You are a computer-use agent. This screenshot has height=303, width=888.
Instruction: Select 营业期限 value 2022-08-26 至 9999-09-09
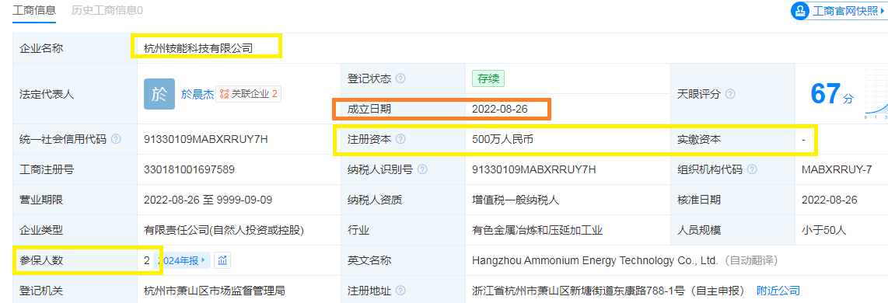(208, 200)
